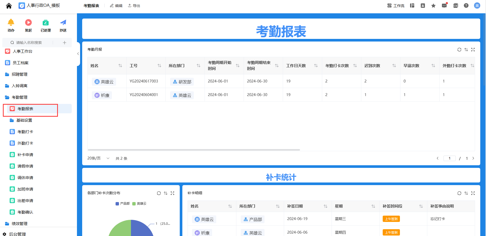486x236 pixels.
Task: Refresh the 考勤月报 table
Action: 459,49
